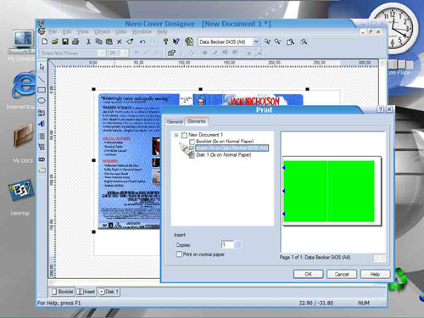Toggle the New Document 1 checkbox
Image resolution: width=424 pixels, height=318 pixels.
coord(184,135)
